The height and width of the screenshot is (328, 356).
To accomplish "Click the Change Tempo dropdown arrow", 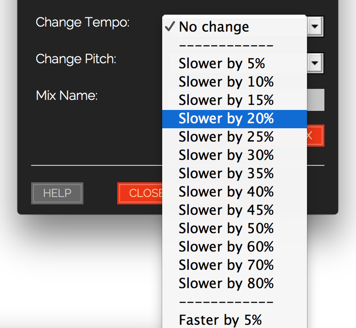I will point(315,27).
